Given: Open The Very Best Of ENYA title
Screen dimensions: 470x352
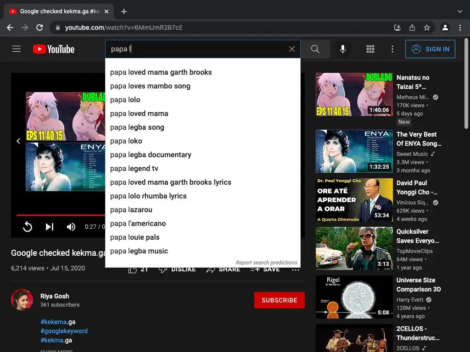Looking at the screenshot, I should (419, 139).
